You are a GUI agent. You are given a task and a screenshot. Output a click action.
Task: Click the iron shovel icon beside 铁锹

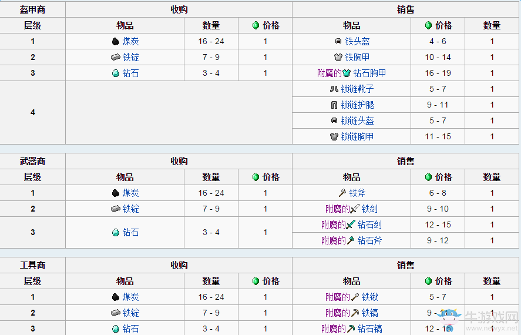[355, 297]
